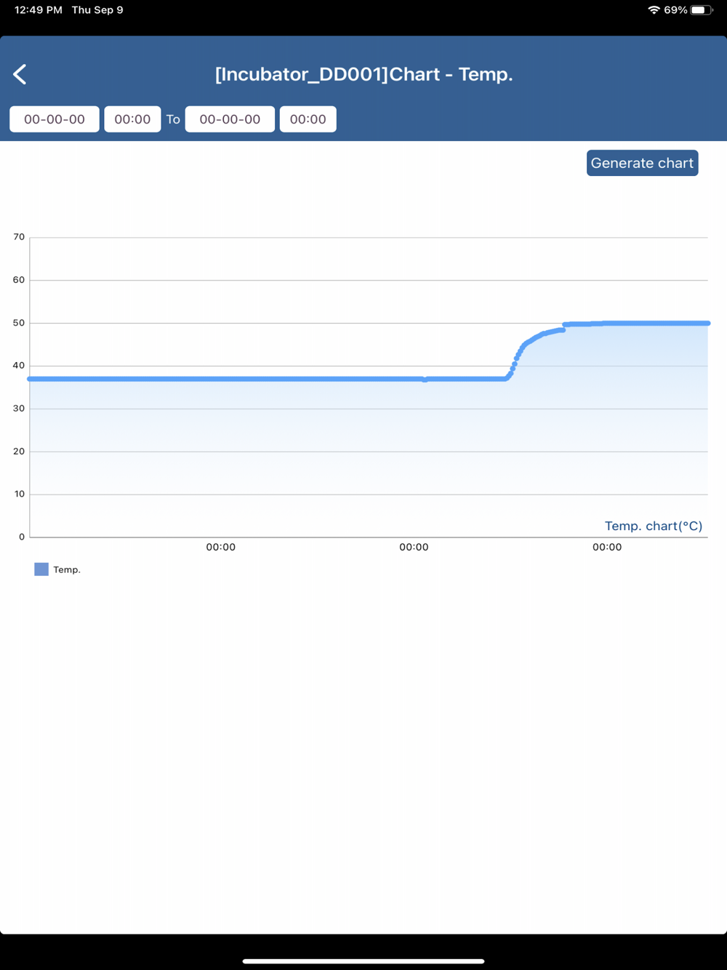Click the Generate chart button
This screenshot has width=727, height=970.
click(642, 163)
